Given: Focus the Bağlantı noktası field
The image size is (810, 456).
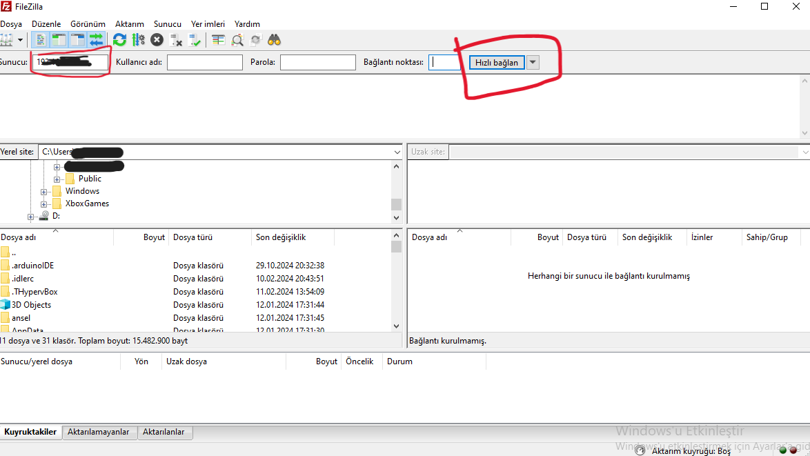Looking at the screenshot, I should [x=444, y=62].
